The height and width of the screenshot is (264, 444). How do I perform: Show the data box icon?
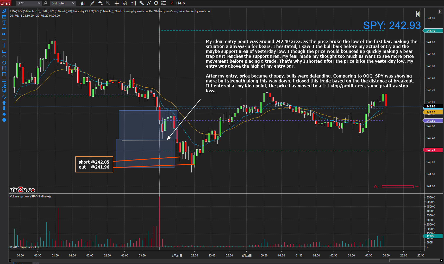pos(125,3)
